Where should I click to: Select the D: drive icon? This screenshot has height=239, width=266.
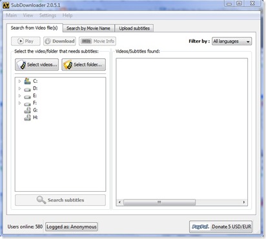click(x=28, y=89)
